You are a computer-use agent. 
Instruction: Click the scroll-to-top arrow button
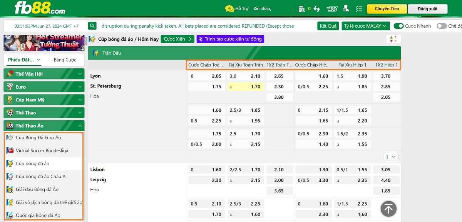coord(388,209)
